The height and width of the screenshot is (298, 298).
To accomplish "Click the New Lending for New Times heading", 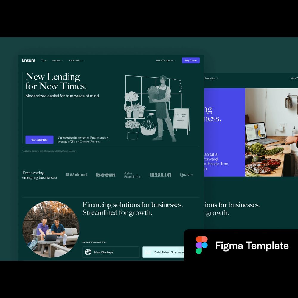I will pyautogui.click(x=56, y=81).
